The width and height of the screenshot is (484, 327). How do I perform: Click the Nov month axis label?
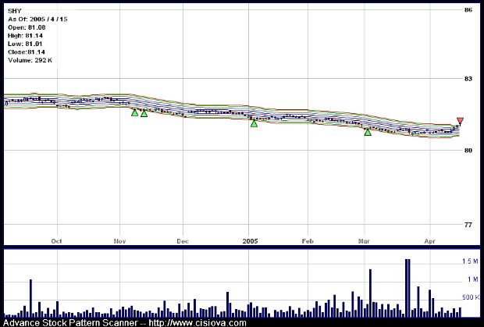tap(119, 241)
